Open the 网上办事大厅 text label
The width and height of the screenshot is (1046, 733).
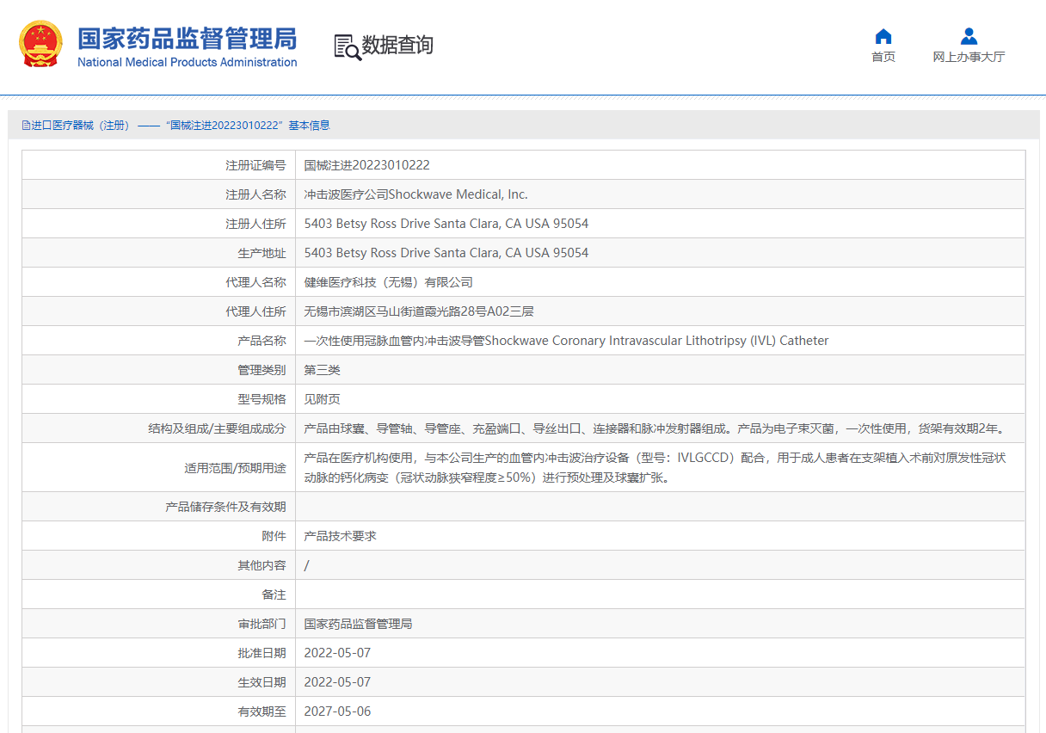point(969,57)
